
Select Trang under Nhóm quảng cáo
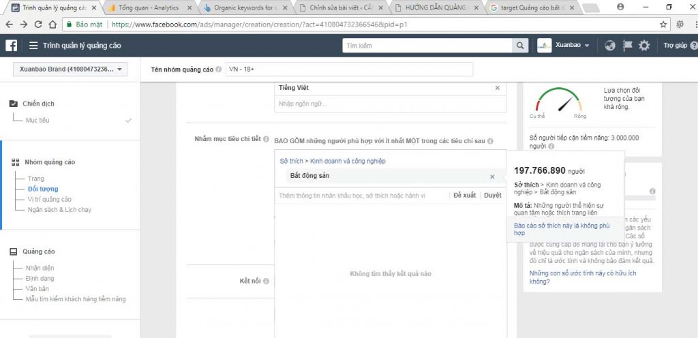(36, 179)
